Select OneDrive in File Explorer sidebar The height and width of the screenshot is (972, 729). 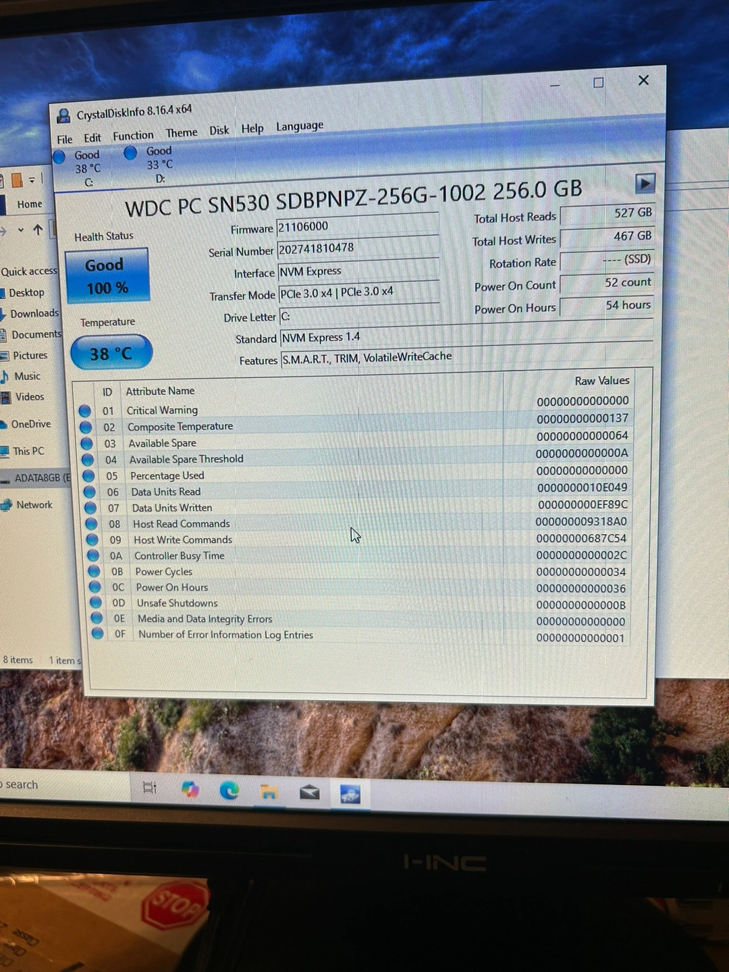pos(30,424)
